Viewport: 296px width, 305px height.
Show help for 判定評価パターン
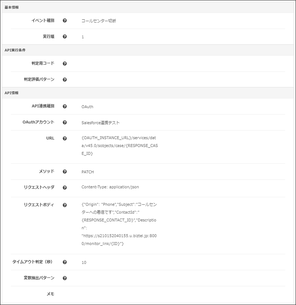coord(65,79)
